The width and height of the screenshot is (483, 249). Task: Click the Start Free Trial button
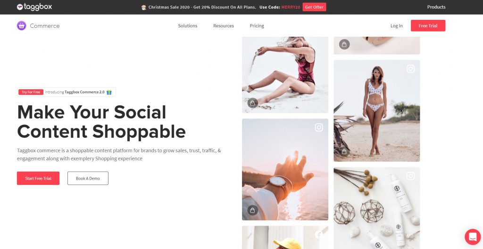(x=38, y=178)
